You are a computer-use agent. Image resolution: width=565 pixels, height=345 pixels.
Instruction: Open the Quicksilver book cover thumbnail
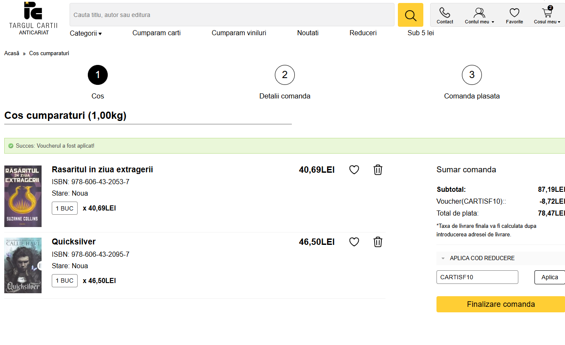tap(23, 265)
